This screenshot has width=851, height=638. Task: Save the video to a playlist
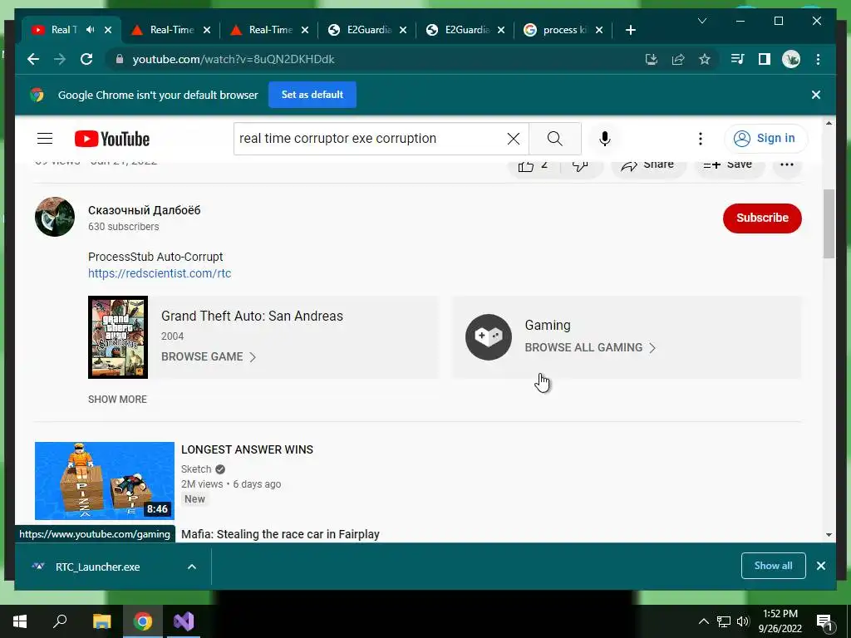coord(728,165)
